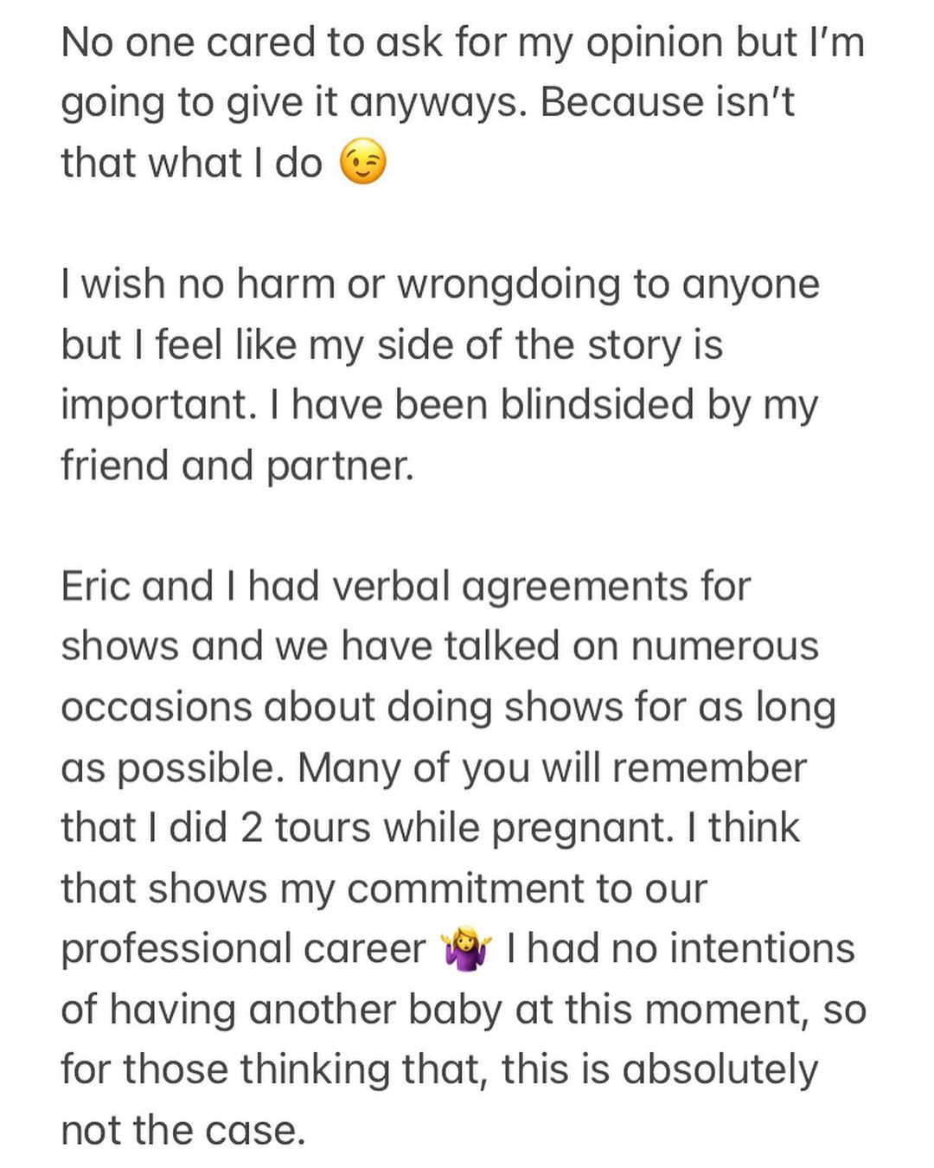Click the word "blindsided"

coord(598,405)
